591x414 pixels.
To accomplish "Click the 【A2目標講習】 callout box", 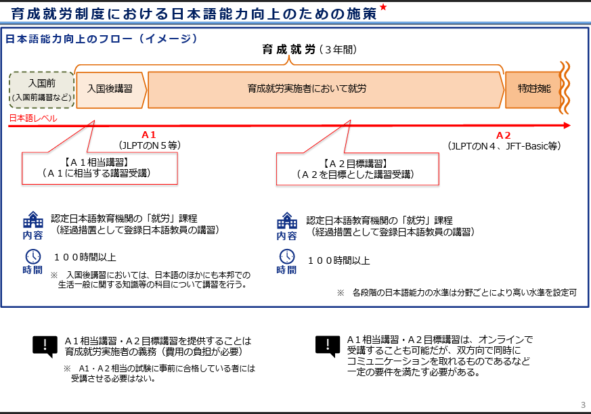I will (x=355, y=168).
